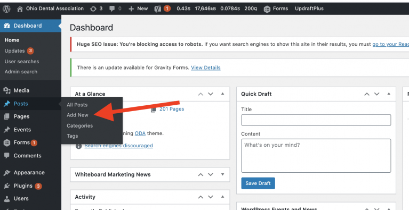Screen dimensions: 409x210
Task: Open Categories in Posts submenu
Action: (x=80, y=126)
